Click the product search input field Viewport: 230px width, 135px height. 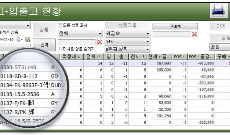click(77, 42)
